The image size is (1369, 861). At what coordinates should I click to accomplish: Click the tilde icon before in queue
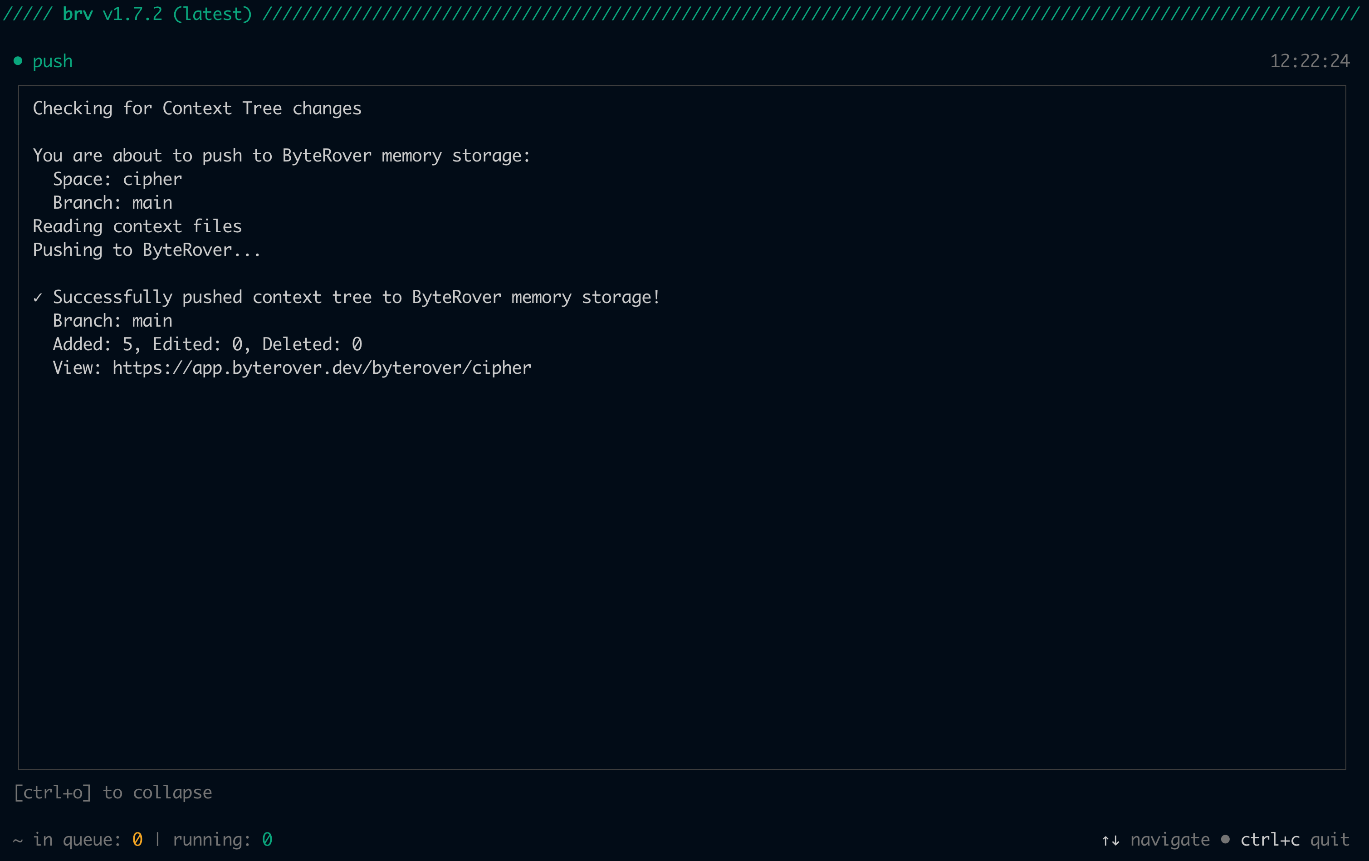[x=18, y=840]
